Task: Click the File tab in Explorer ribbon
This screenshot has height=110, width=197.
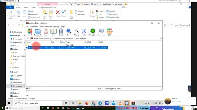Action: 10,7
